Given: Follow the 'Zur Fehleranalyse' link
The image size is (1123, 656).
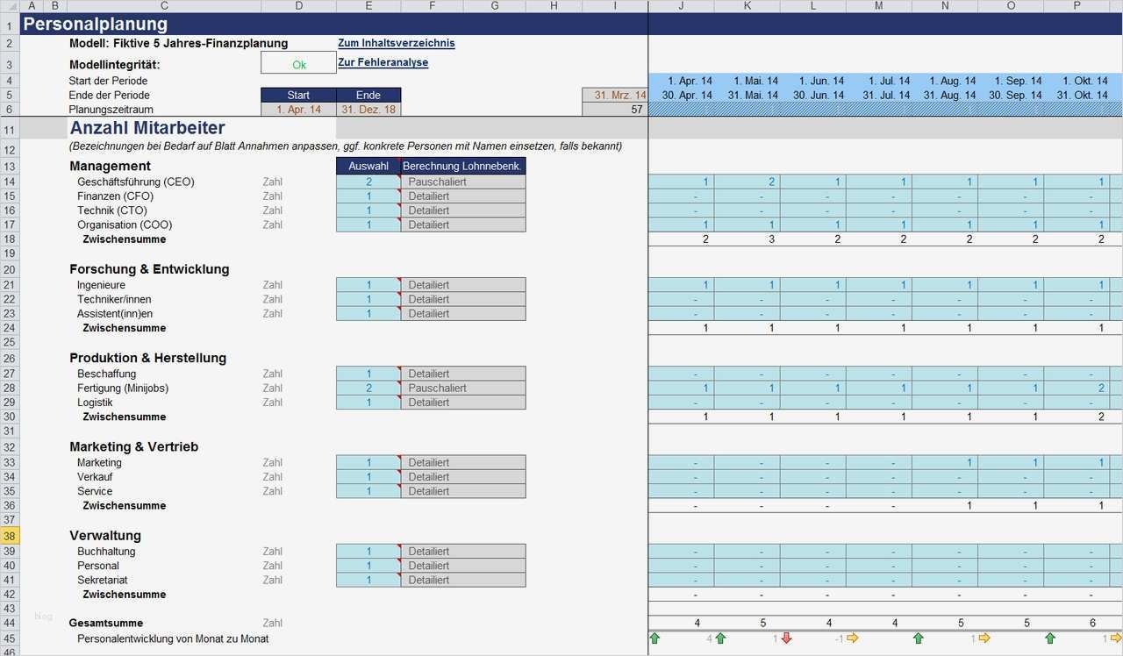Looking at the screenshot, I should [383, 63].
